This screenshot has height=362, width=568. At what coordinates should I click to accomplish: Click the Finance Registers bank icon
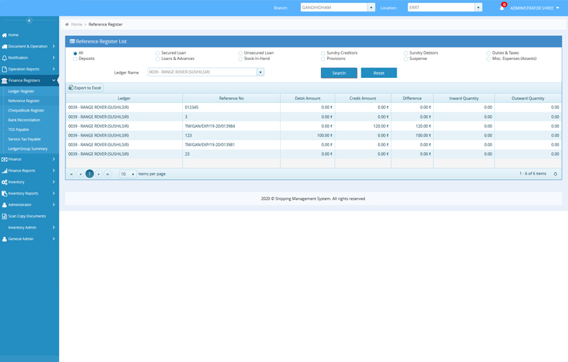pyautogui.click(x=4, y=81)
